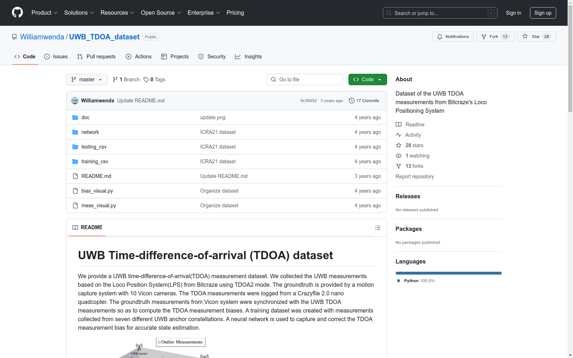
Task: Open the Notifications bell icon
Action: (440, 36)
